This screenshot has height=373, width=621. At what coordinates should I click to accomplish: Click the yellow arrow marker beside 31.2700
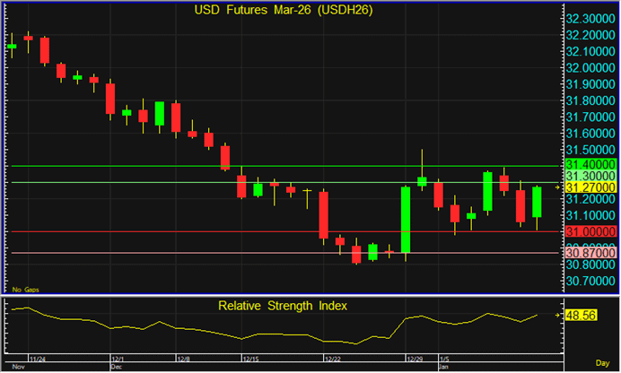coord(558,188)
